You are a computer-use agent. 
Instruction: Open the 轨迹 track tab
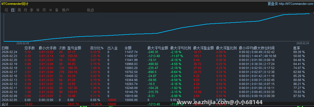pyautogui.click(x=90, y=10)
